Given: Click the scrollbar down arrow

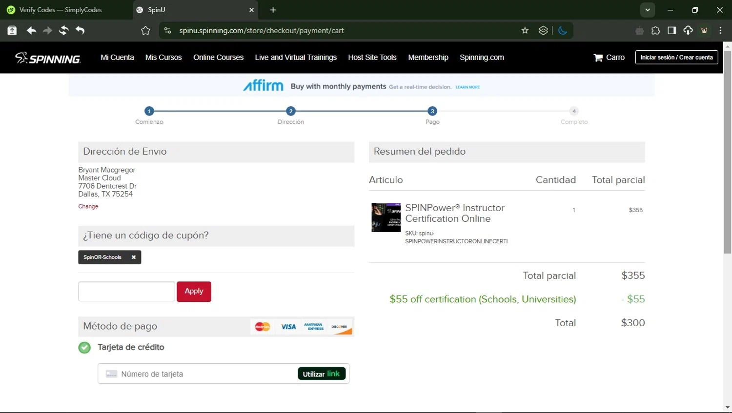Looking at the screenshot, I should 728,408.
